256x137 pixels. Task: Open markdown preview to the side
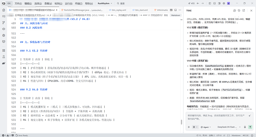click(x=171, y=10)
